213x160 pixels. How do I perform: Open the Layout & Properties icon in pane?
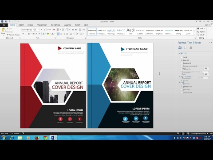pos(191,48)
